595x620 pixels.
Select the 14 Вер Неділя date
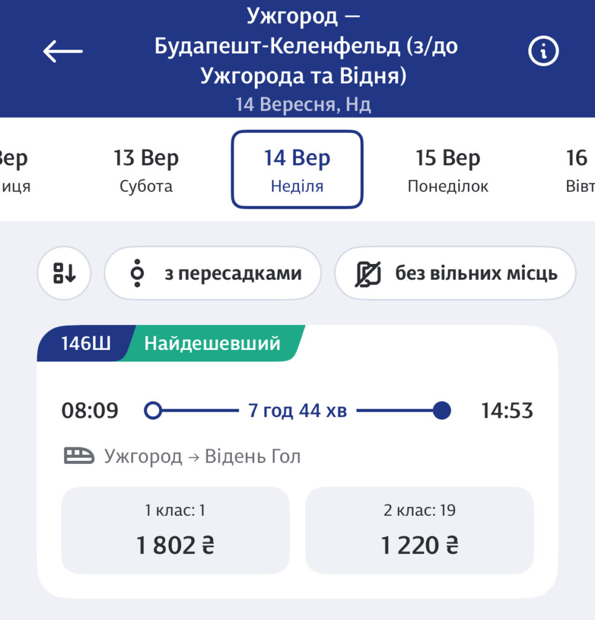[x=297, y=170]
